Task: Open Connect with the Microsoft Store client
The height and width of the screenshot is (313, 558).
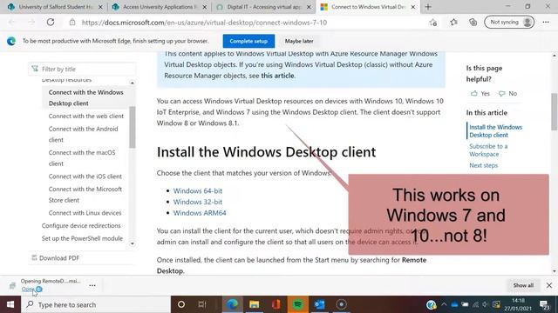Action: [85, 195]
